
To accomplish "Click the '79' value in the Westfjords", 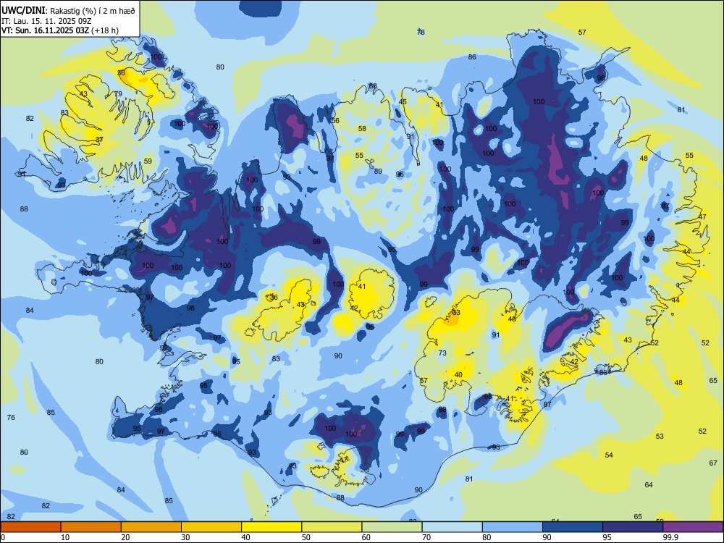I will 118,94.
